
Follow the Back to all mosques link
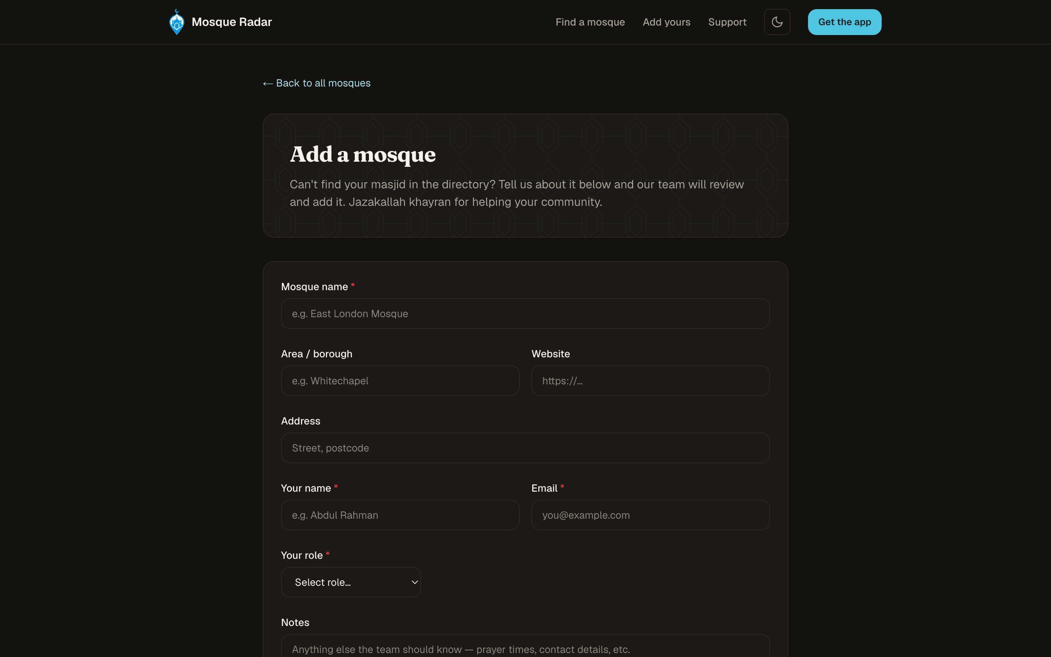(x=317, y=83)
